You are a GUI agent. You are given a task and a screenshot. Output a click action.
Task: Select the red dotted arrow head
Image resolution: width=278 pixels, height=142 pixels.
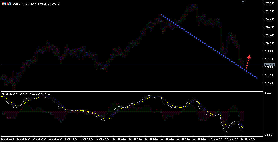click(249, 56)
